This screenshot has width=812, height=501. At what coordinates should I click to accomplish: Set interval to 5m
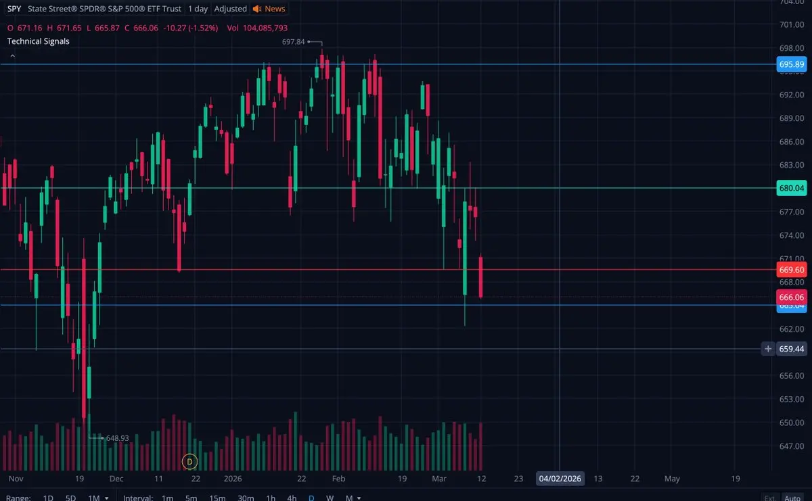[x=191, y=498]
